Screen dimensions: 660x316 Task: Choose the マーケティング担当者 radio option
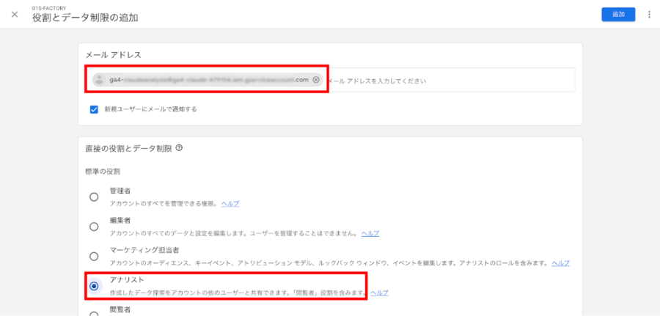click(x=94, y=256)
